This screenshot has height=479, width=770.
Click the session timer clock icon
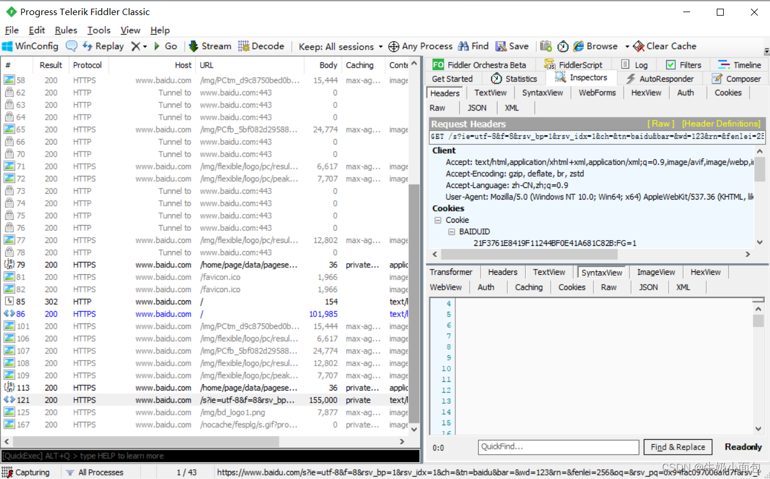pos(562,46)
